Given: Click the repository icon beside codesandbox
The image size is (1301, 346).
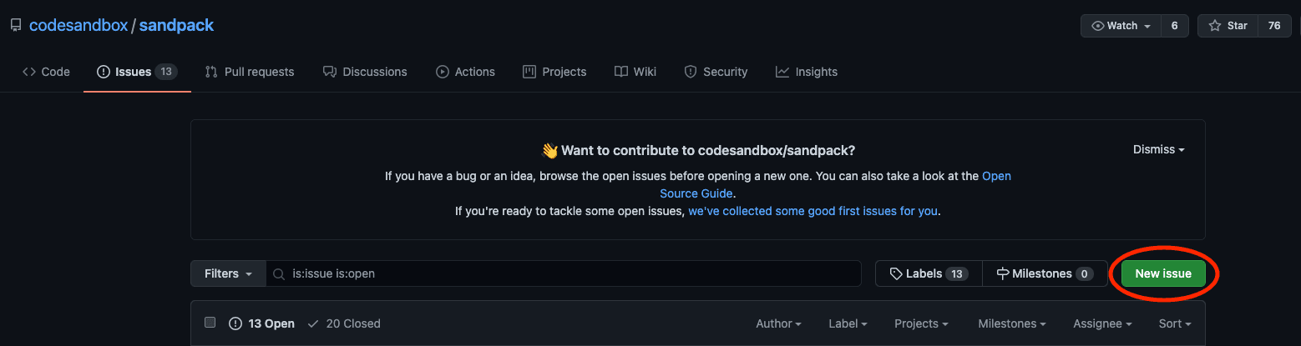Looking at the screenshot, I should [x=16, y=26].
